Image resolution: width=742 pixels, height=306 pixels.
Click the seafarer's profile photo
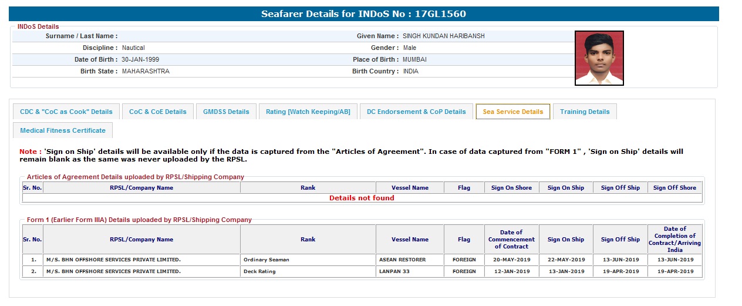[599, 58]
